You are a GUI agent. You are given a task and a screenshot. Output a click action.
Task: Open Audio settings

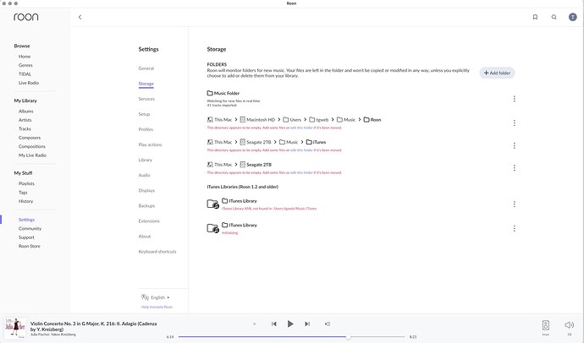[x=144, y=175]
